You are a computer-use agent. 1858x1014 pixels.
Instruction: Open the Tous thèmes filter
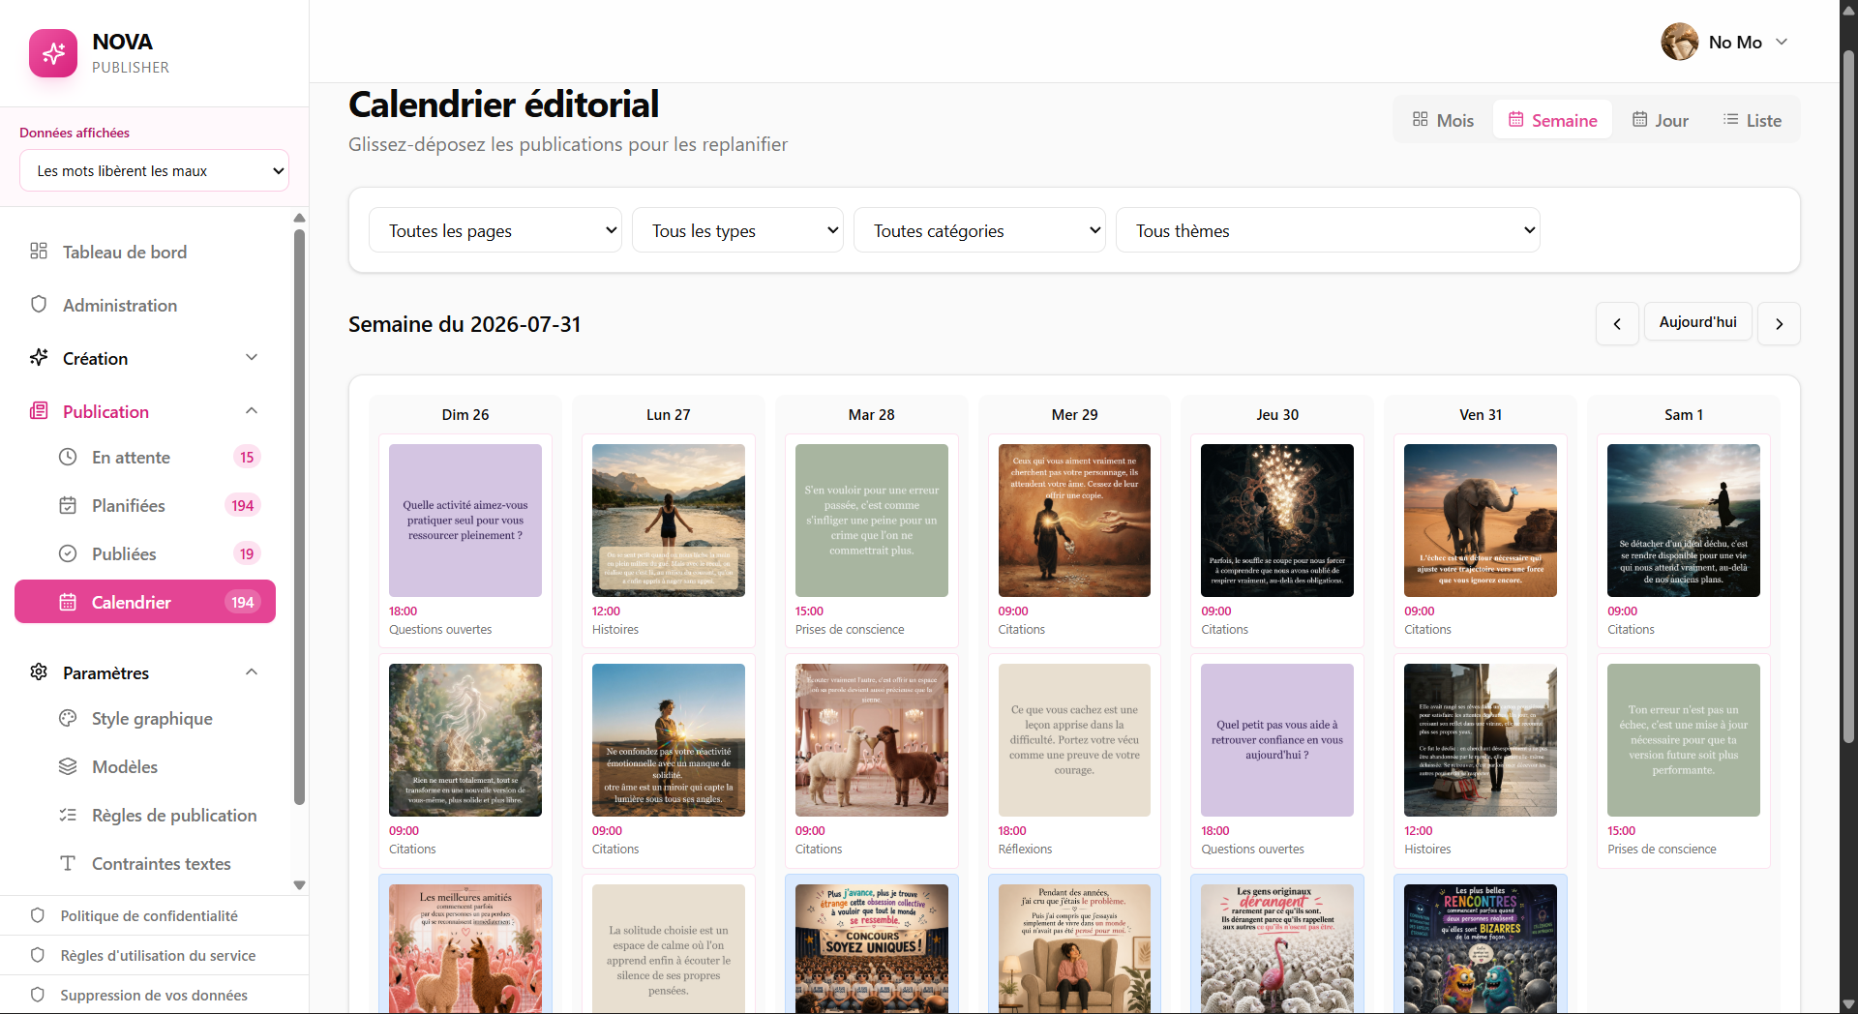point(1328,230)
